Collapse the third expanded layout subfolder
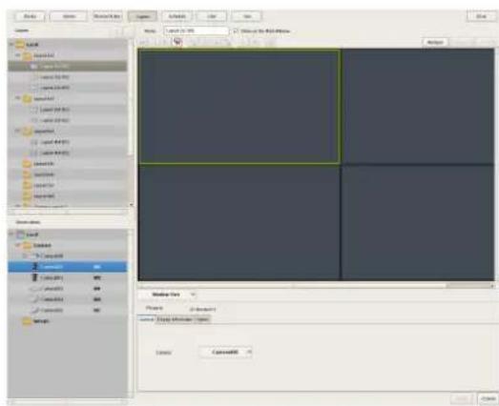The image size is (499, 406). [18, 131]
